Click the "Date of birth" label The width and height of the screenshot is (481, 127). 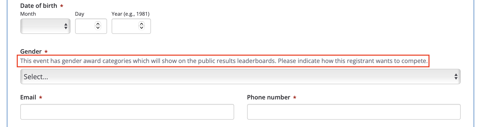coord(39,6)
